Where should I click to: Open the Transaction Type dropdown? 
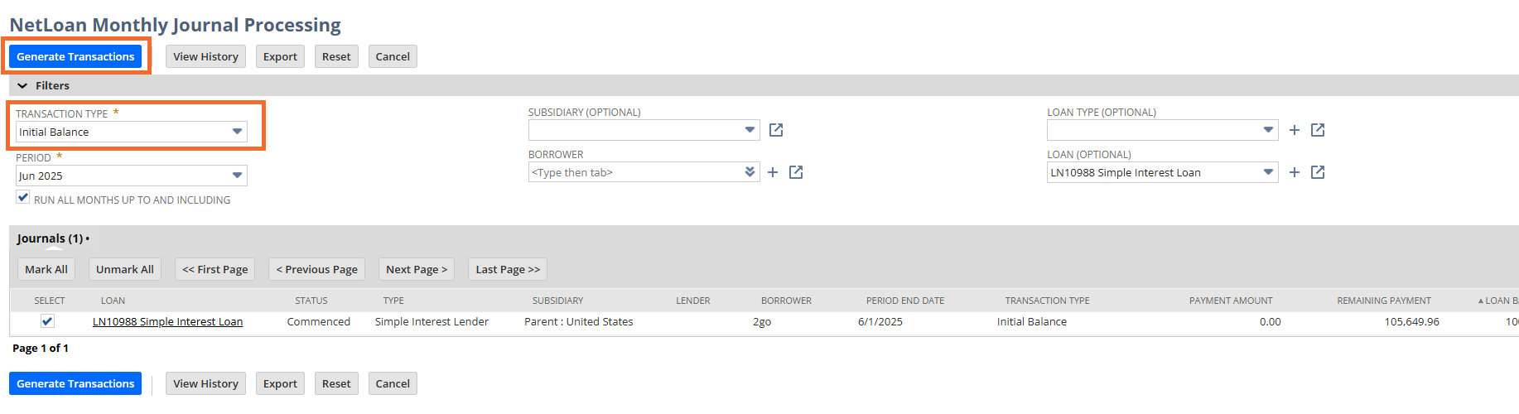(237, 132)
